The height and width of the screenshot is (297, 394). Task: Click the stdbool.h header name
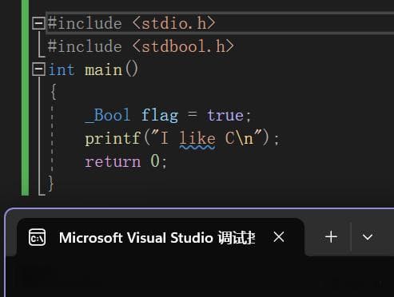[183, 46]
